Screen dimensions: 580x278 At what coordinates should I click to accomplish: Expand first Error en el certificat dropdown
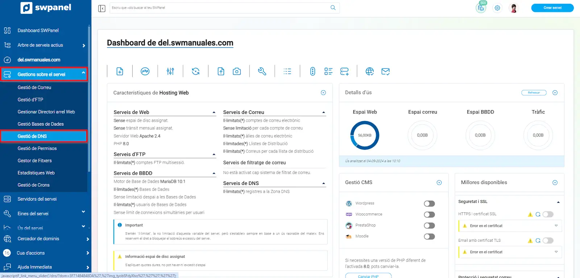point(556,225)
